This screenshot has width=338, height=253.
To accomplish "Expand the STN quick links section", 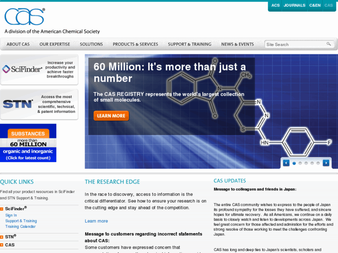I will point(1,237).
